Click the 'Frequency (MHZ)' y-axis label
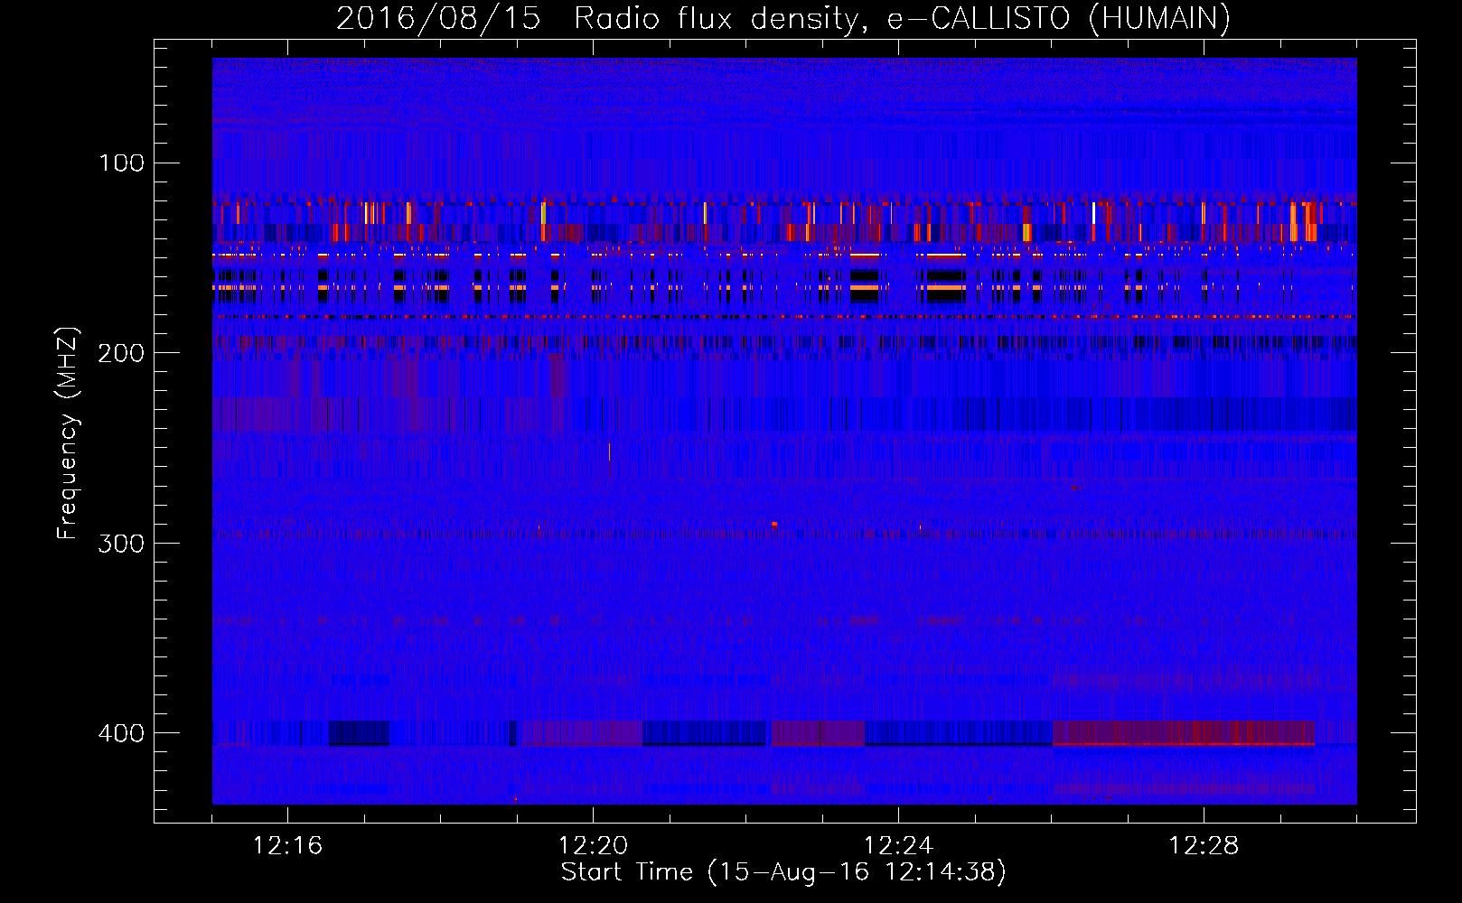 tap(68, 433)
